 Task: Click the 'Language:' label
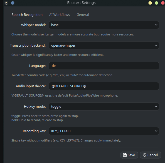[x=38, y=66]
